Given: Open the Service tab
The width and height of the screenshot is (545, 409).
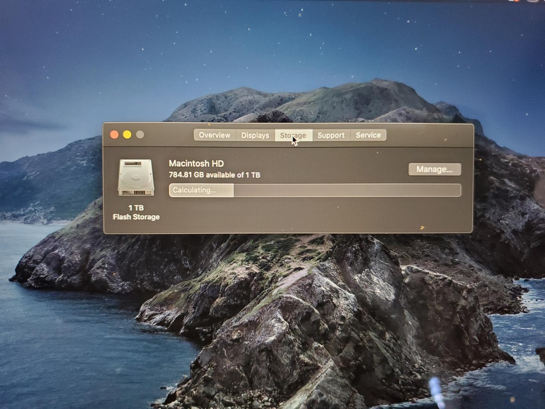Looking at the screenshot, I should [368, 135].
